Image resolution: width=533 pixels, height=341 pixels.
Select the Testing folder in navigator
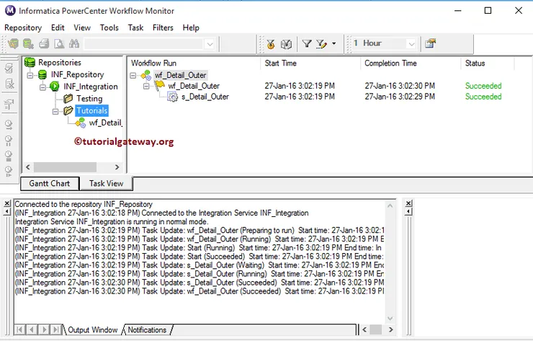tap(89, 99)
